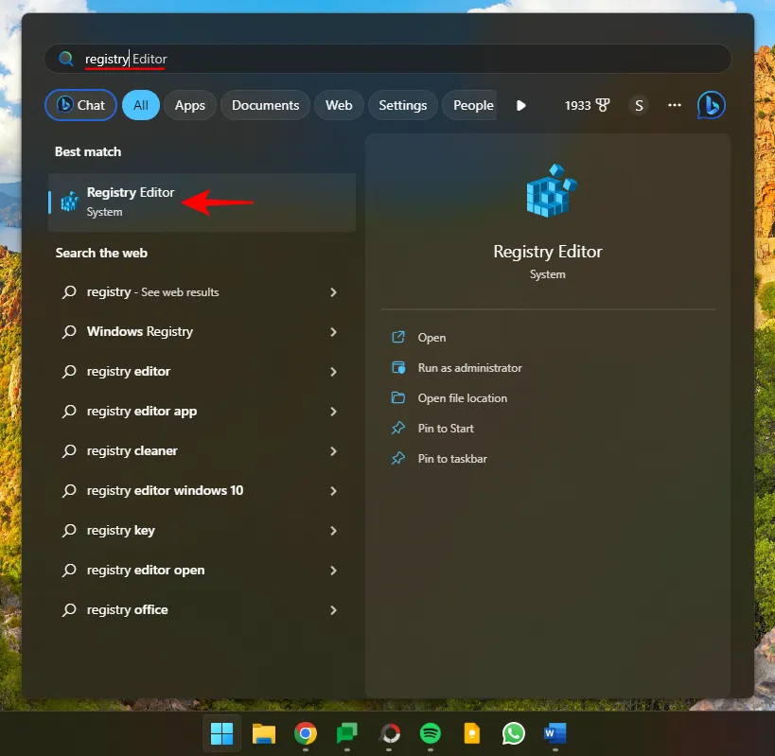Expand chevron for 'registry - See web results'
The height and width of the screenshot is (756, 775).
coord(334,292)
